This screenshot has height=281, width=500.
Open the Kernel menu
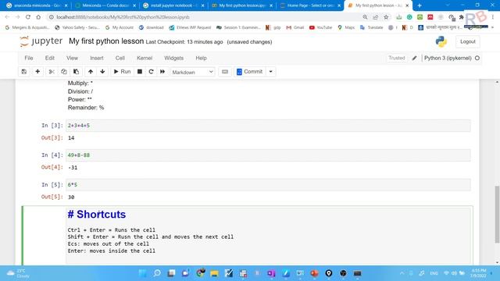click(145, 58)
